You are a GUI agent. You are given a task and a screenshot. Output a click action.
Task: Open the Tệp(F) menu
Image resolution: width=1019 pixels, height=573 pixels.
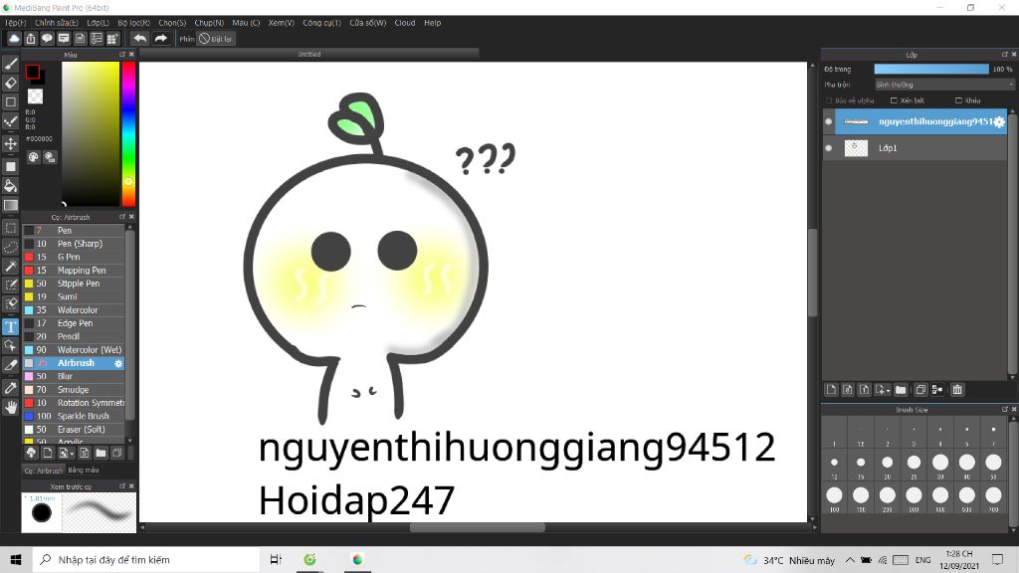click(x=15, y=23)
